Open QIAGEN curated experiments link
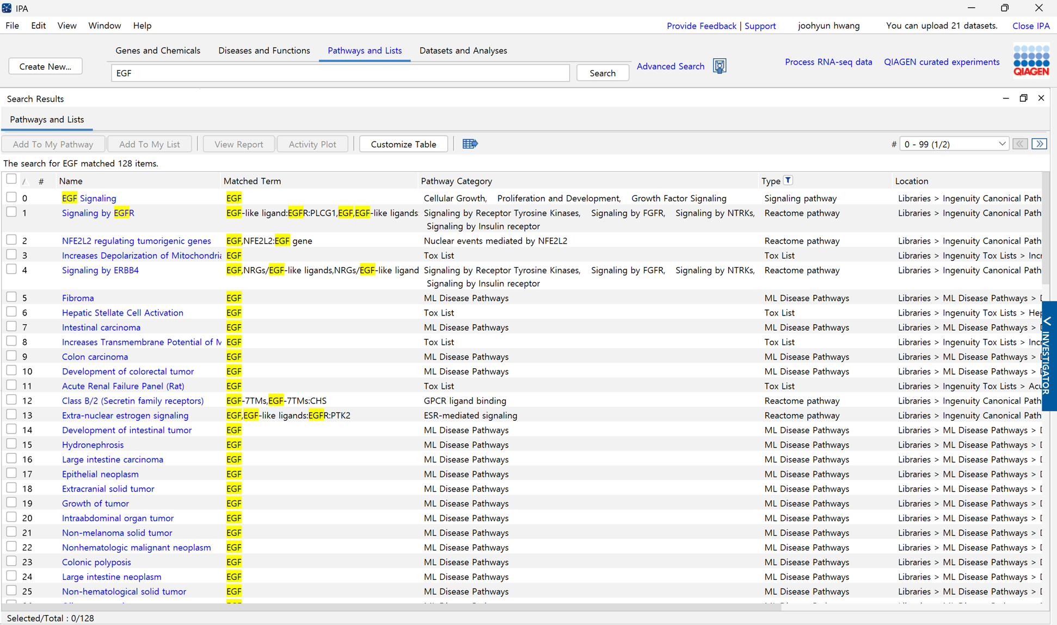Screen dimensions: 1057x625 tap(942, 62)
